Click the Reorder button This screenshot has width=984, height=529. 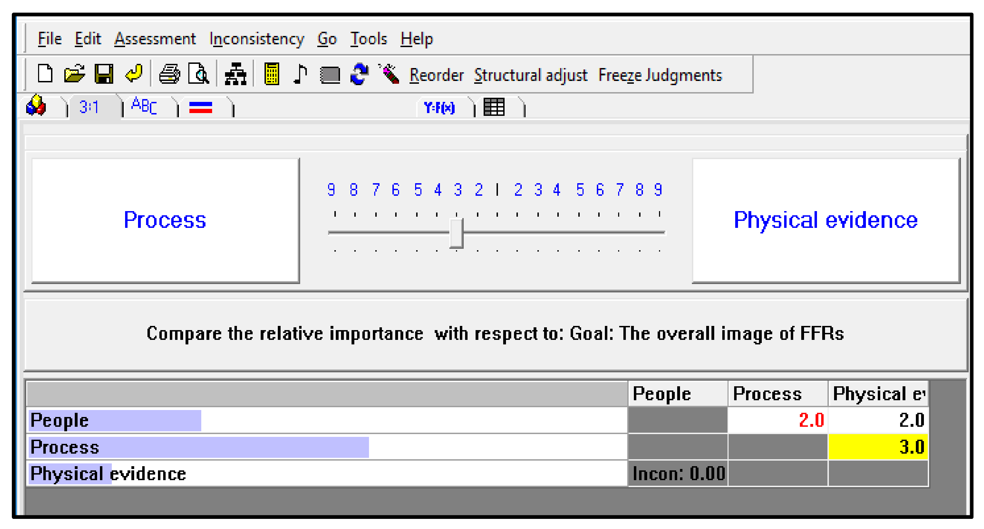click(436, 75)
